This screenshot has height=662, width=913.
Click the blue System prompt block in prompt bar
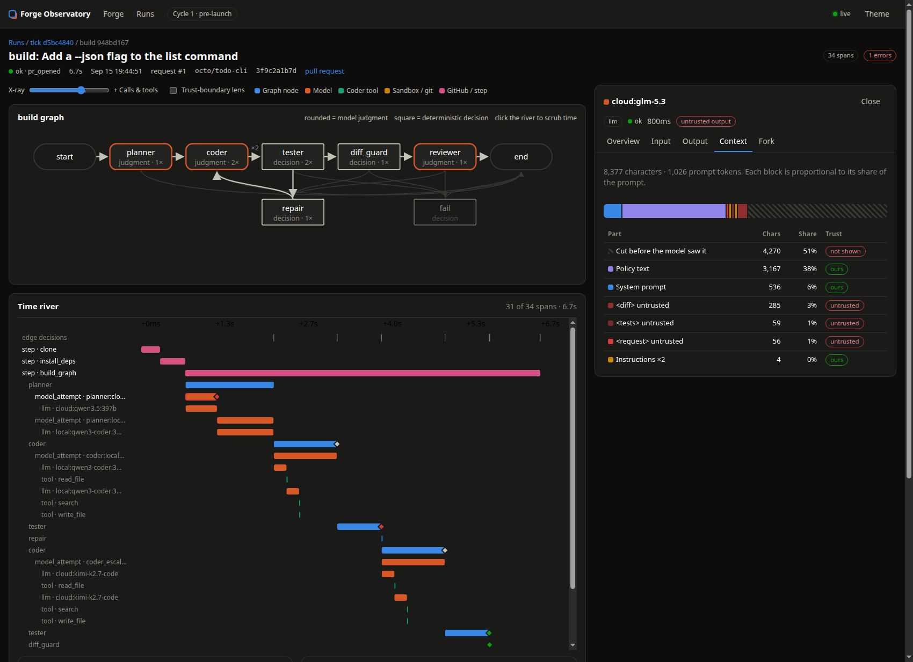pyautogui.click(x=612, y=211)
